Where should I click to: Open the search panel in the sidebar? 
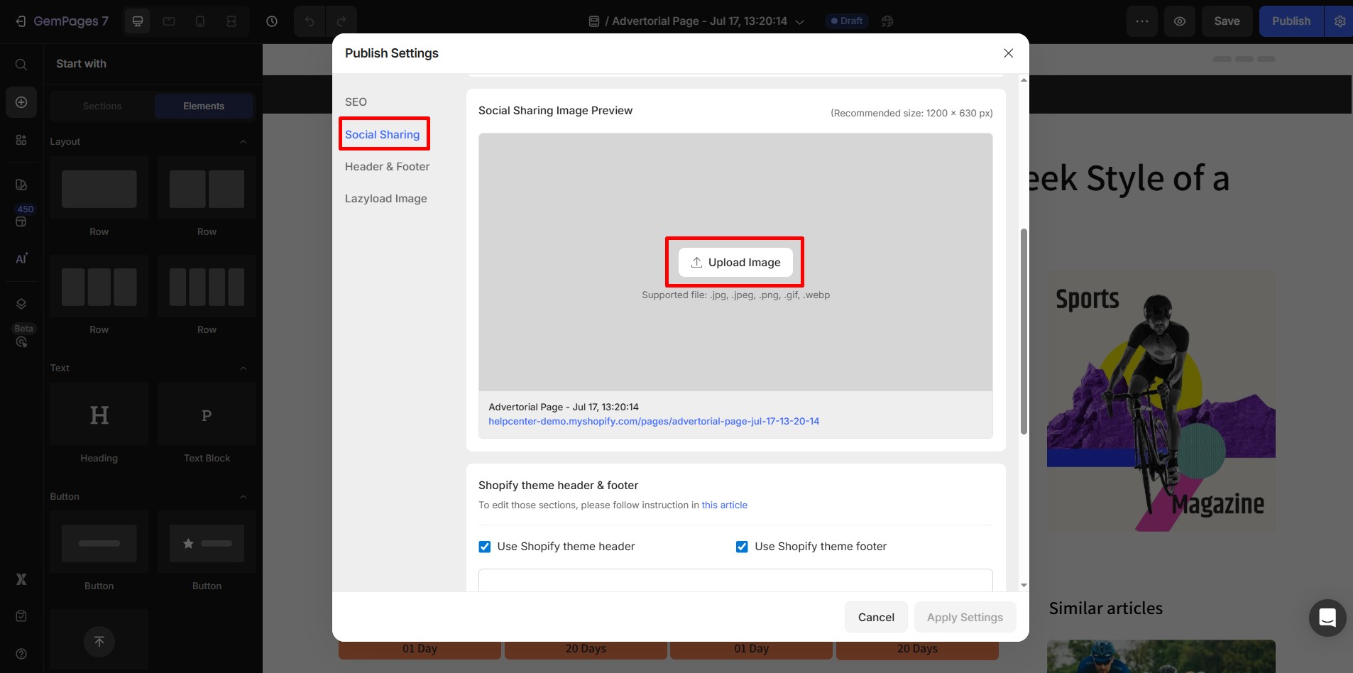pyautogui.click(x=21, y=64)
